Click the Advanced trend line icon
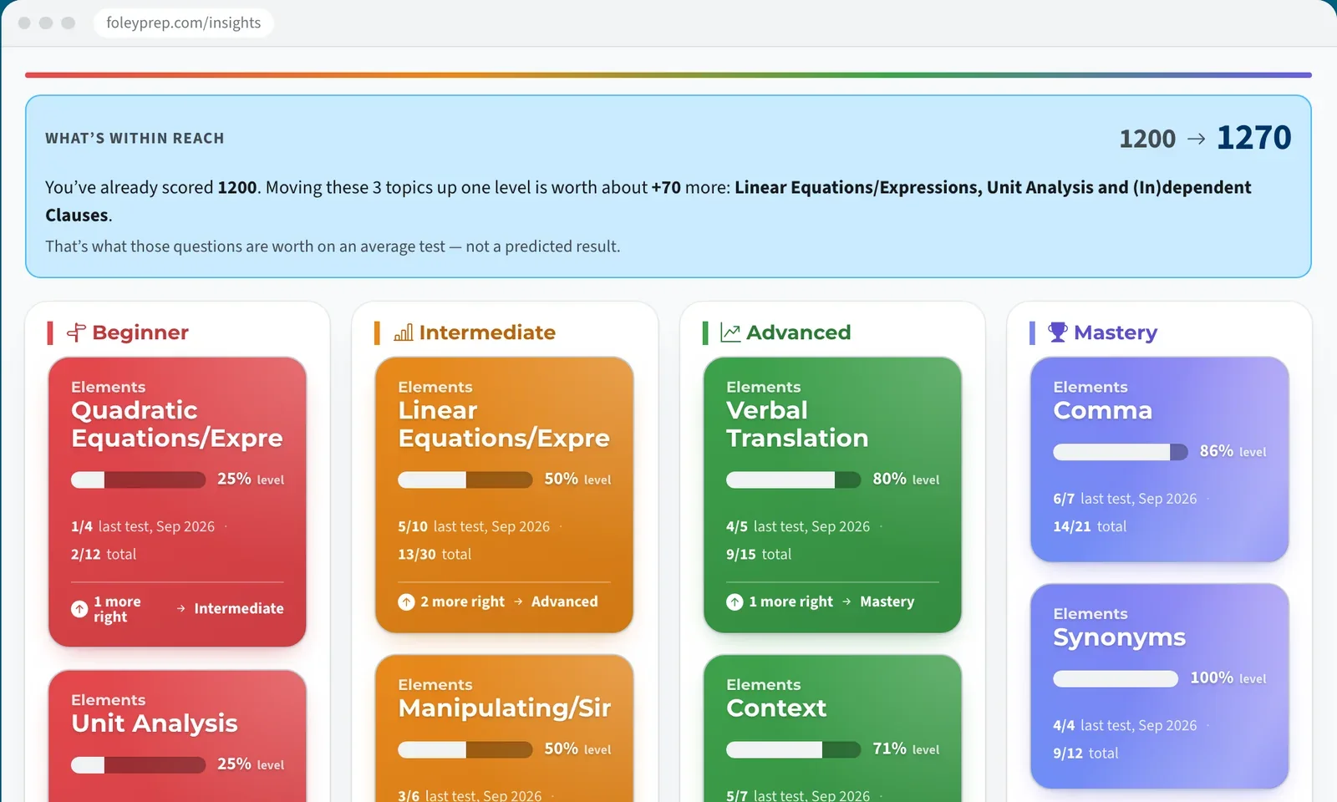The width and height of the screenshot is (1337, 802). 730,332
